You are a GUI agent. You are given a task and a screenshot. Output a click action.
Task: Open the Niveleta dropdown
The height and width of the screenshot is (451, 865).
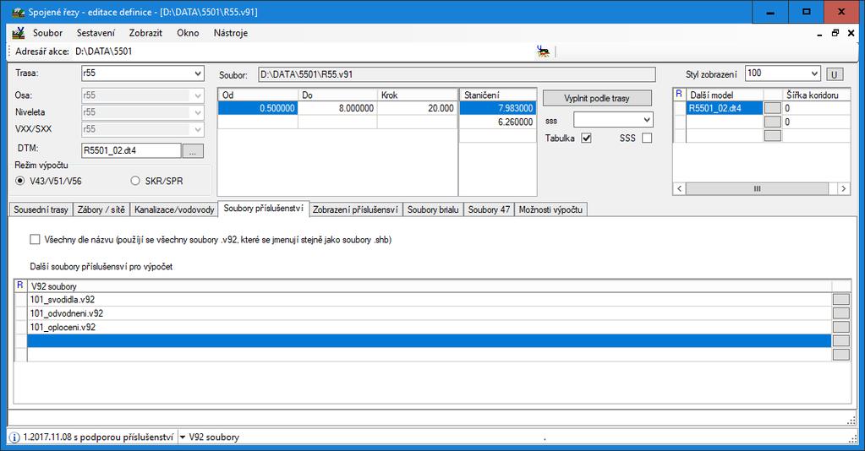click(198, 112)
